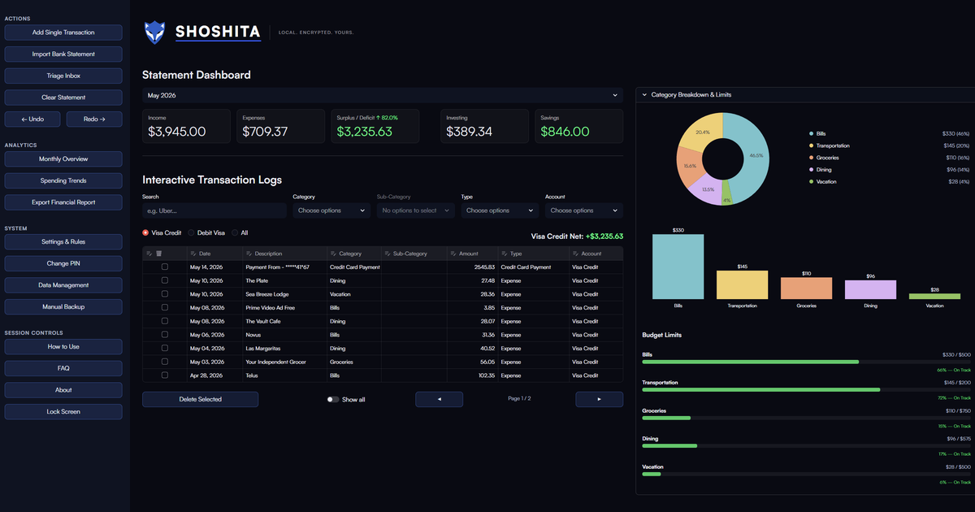Click Import Bank Statement button
975x512 pixels.
[x=63, y=54]
